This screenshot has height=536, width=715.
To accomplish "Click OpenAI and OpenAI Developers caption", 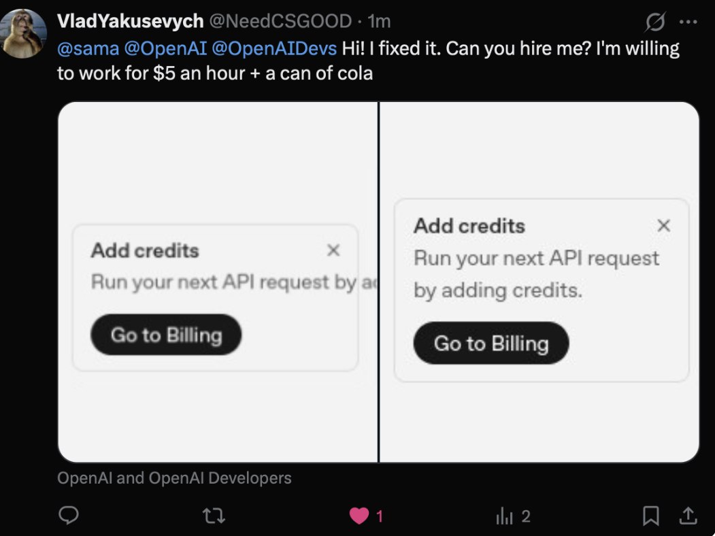I will click(x=174, y=478).
